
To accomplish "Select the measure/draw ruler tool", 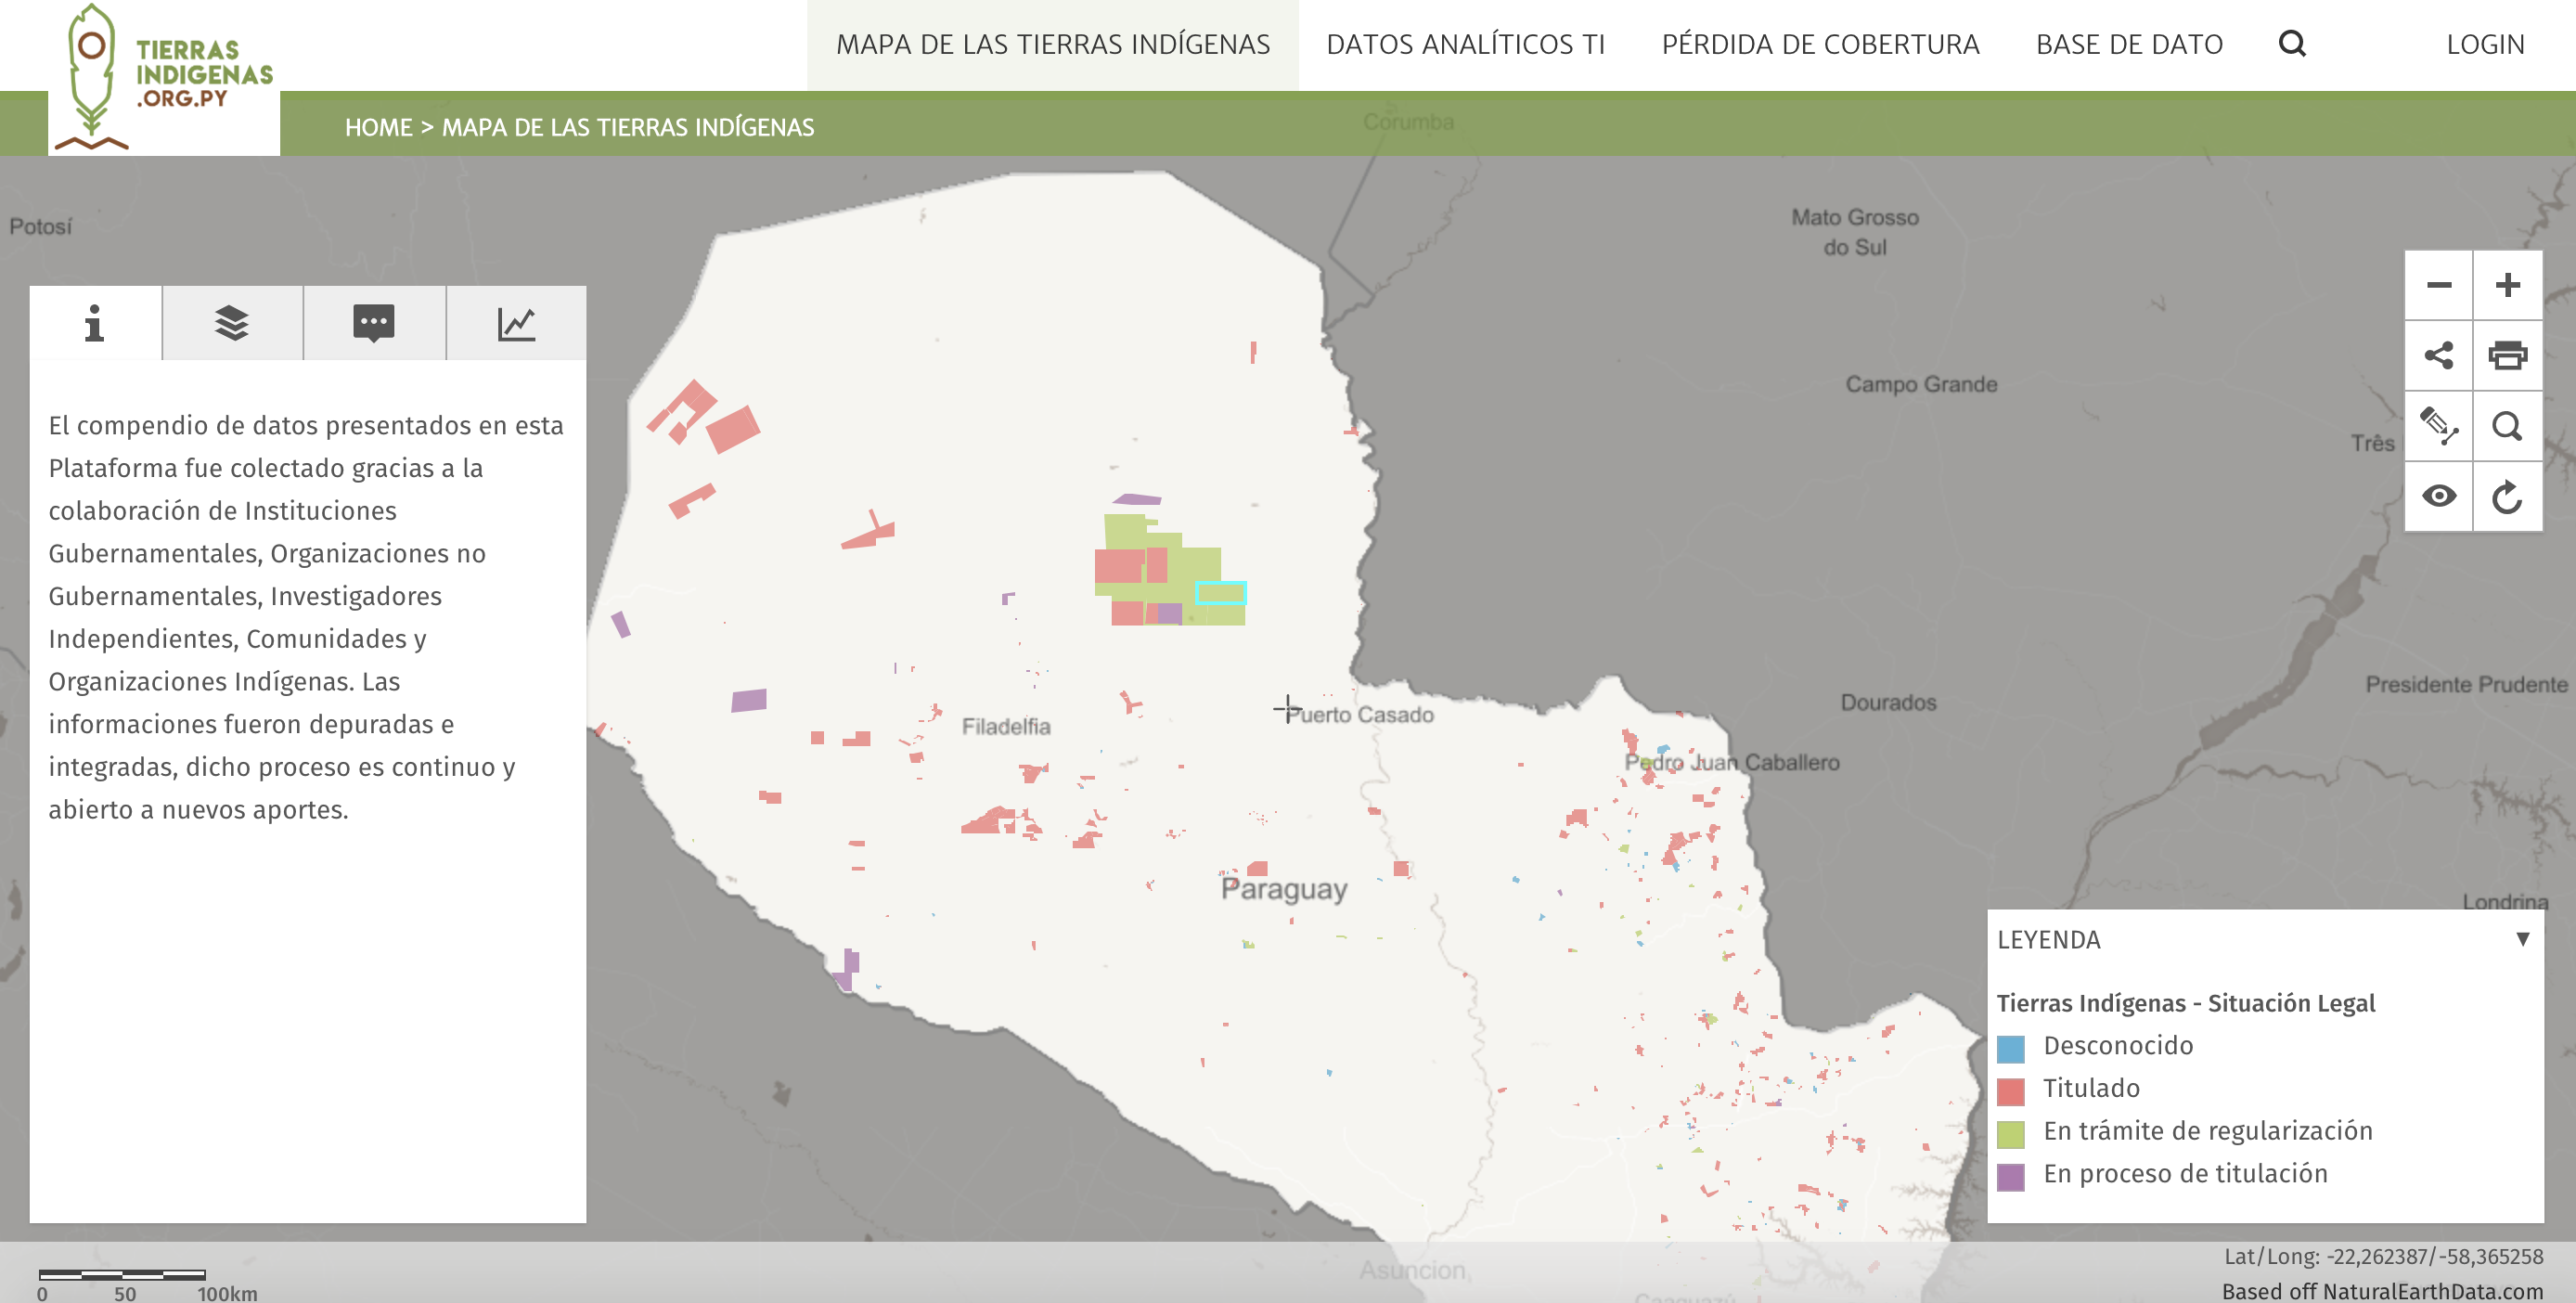I will pos(2439,426).
